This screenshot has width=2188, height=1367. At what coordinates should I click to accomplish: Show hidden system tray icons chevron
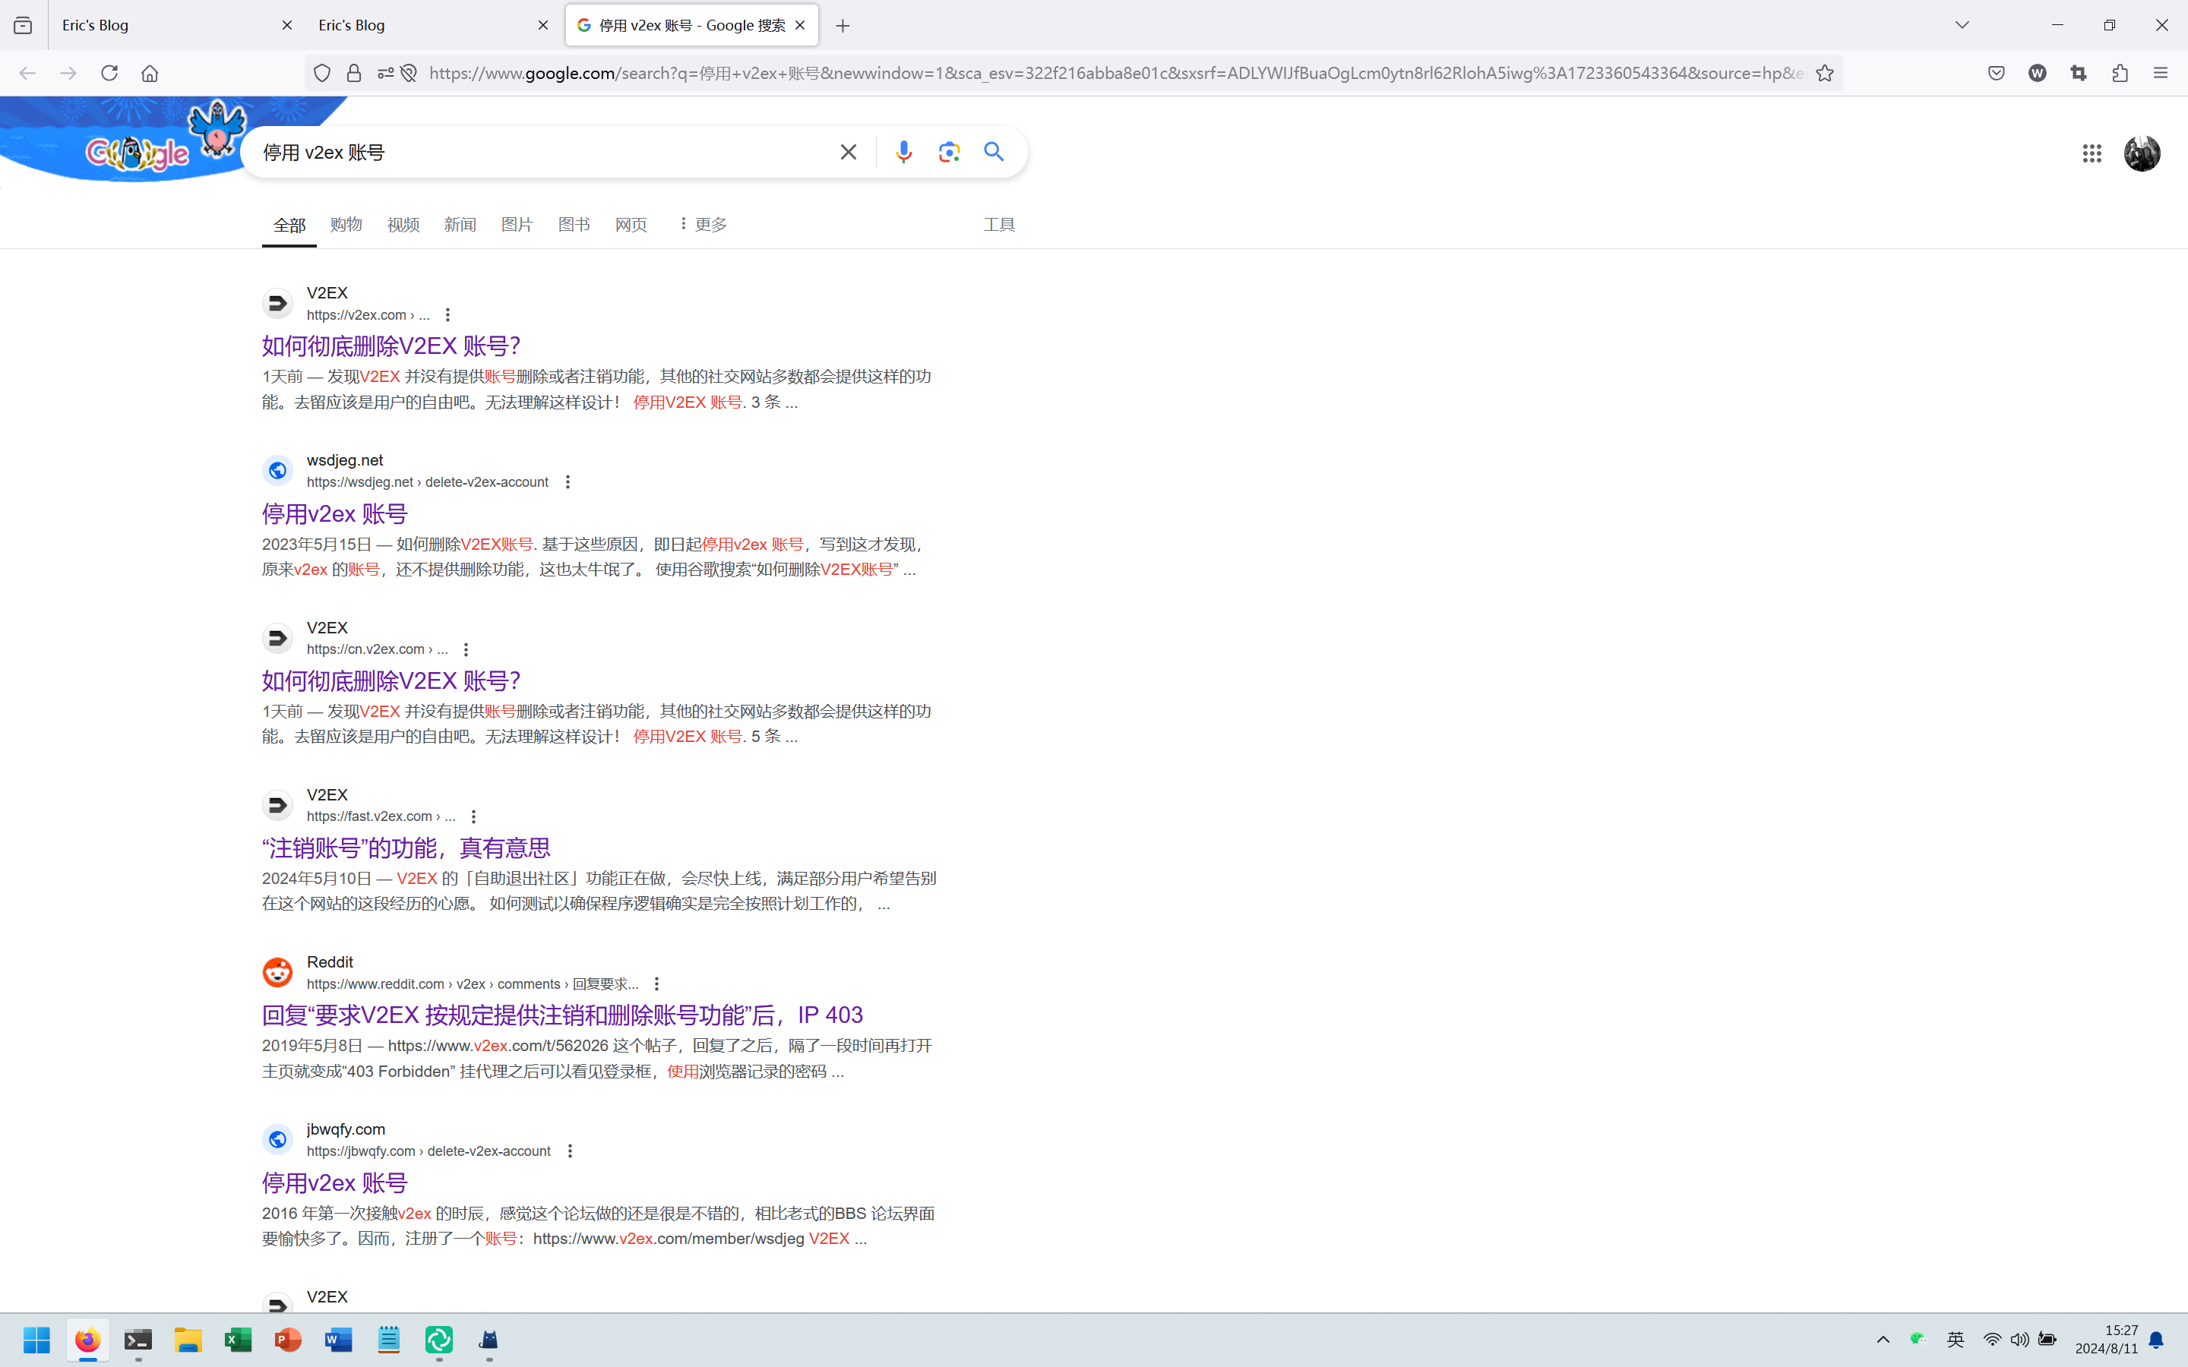coord(1883,1340)
